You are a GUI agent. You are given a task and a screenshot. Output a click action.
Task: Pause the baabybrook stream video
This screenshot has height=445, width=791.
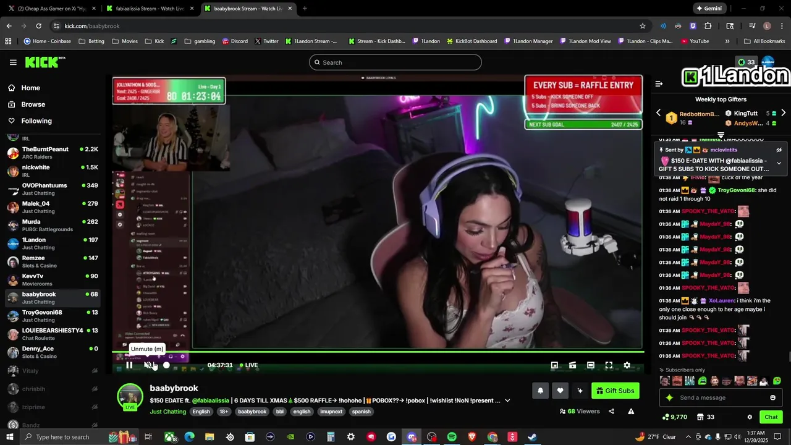click(x=129, y=365)
